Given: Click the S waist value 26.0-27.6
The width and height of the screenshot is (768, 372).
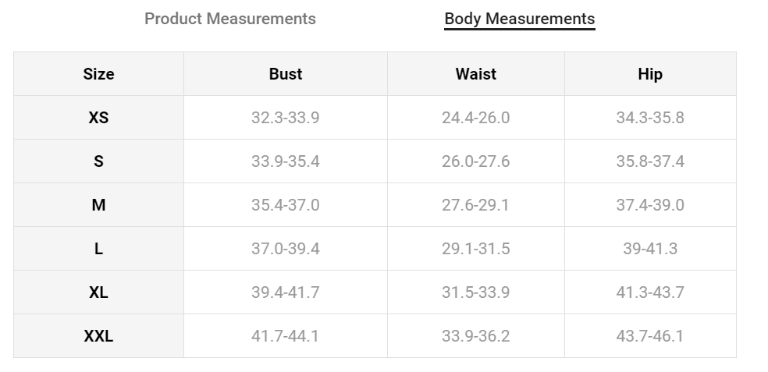Looking at the screenshot, I should [x=475, y=161].
